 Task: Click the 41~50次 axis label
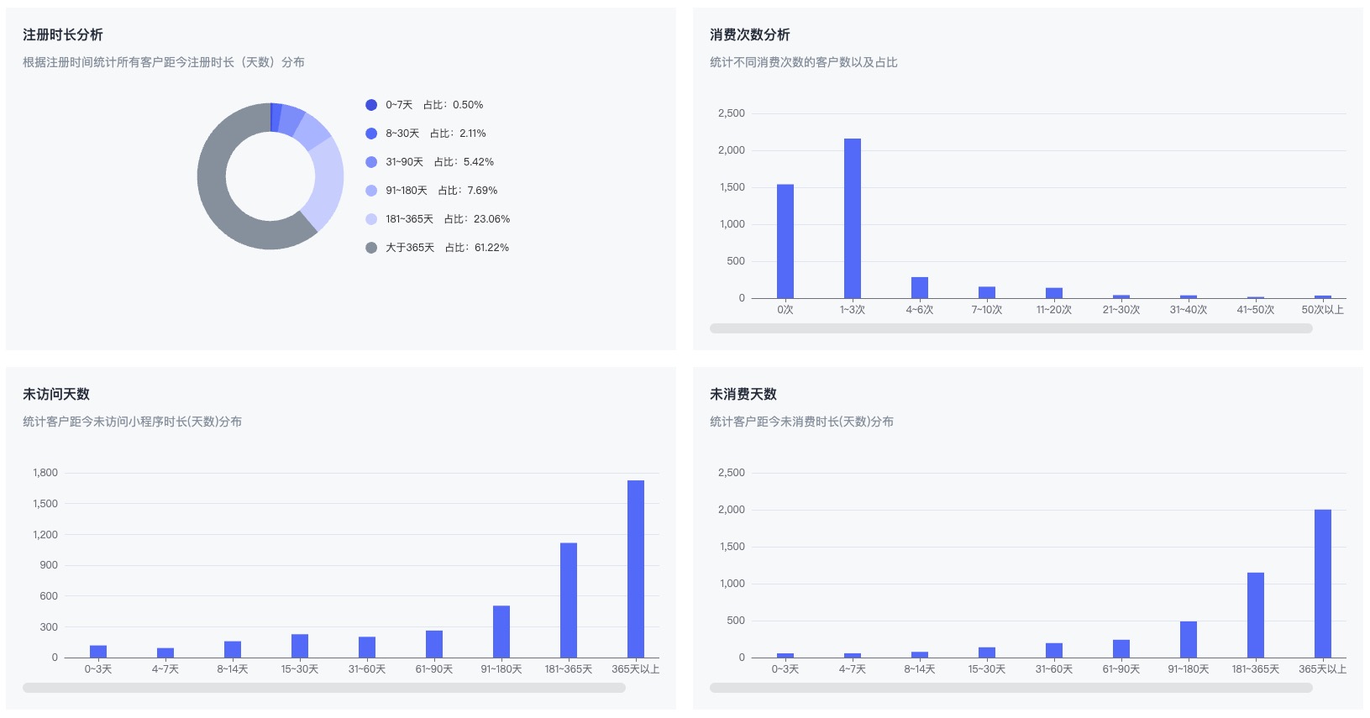click(1256, 310)
